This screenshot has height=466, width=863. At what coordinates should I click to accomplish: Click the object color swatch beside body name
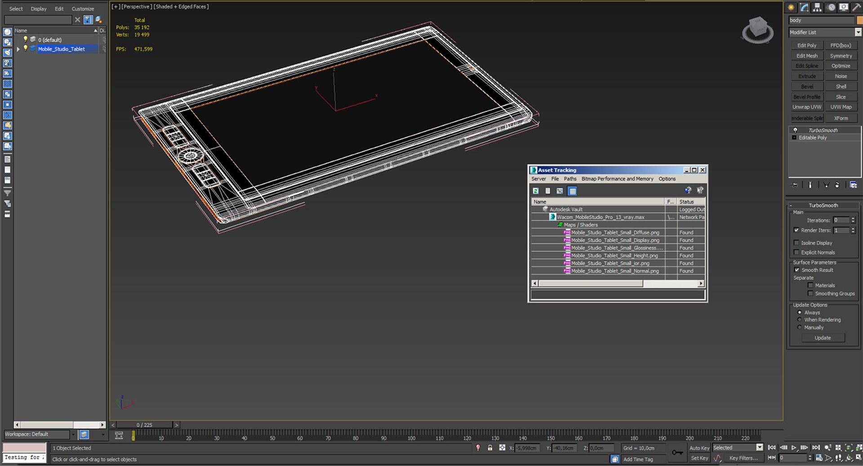(x=859, y=20)
